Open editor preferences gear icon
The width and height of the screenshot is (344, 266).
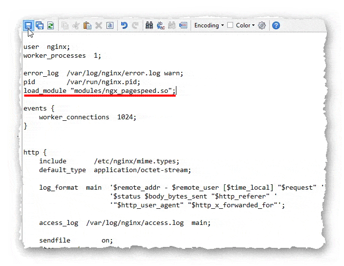(x=262, y=25)
